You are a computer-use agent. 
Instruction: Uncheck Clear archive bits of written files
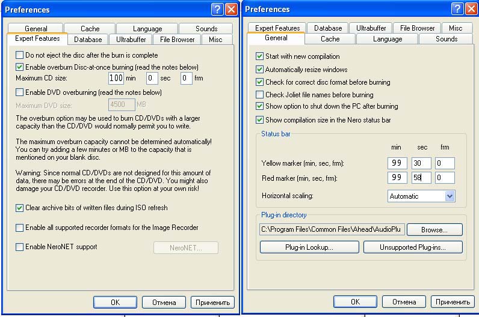click(20, 208)
